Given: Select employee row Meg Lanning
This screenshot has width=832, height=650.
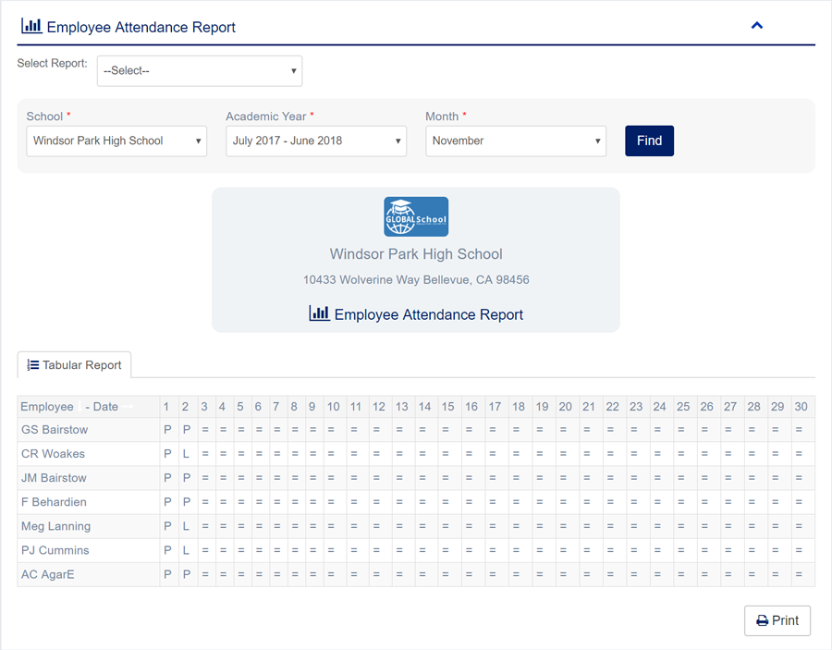Looking at the screenshot, I should click(x=416, y=526).
